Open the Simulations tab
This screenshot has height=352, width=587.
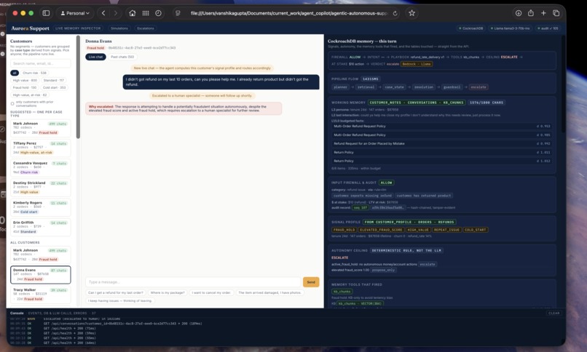(119, 28)
